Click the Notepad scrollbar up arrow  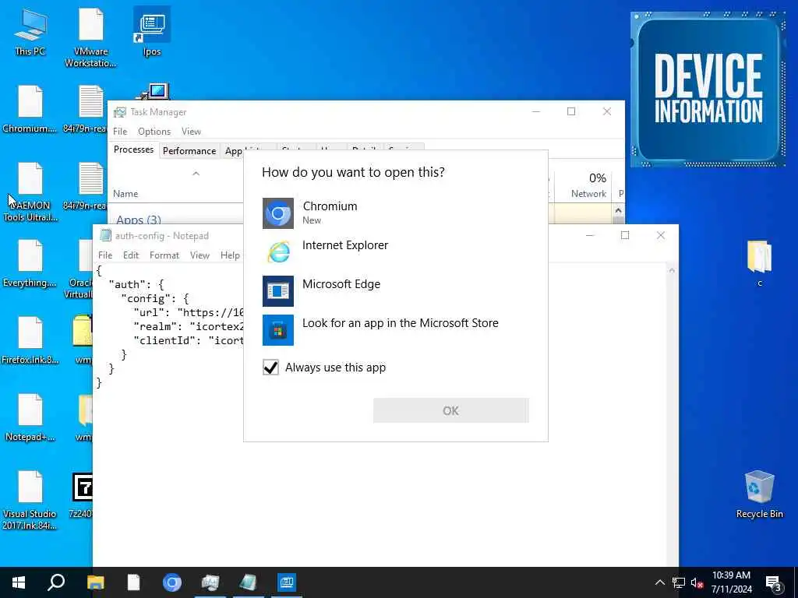point(672,270)
